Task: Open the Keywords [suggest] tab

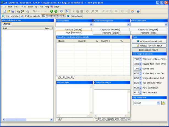Action: click(148, 29)
